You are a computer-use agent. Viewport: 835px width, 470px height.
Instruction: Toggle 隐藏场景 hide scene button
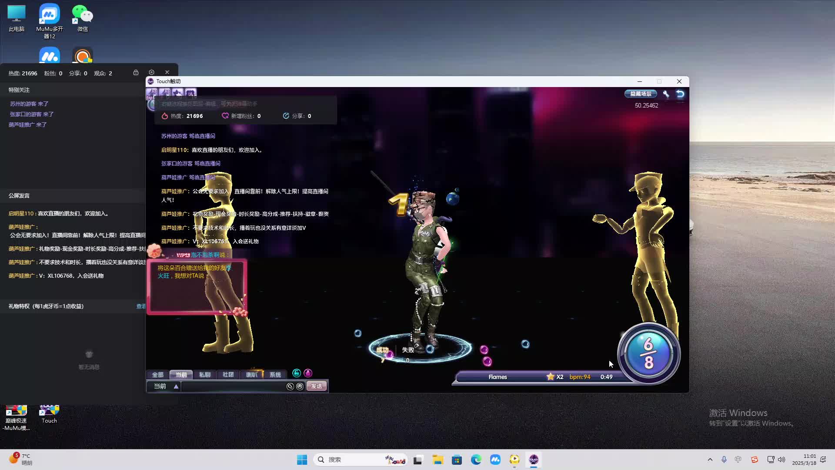point(641,94)
